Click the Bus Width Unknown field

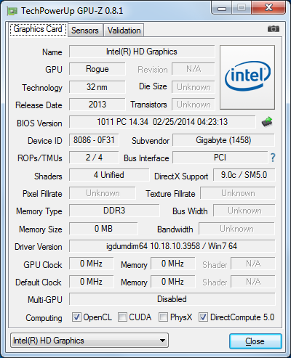coord(244,211)
